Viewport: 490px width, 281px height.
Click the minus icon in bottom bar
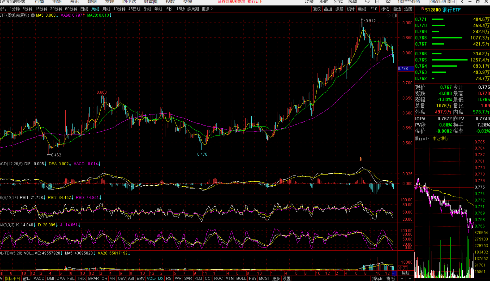(x=410, y=278)
